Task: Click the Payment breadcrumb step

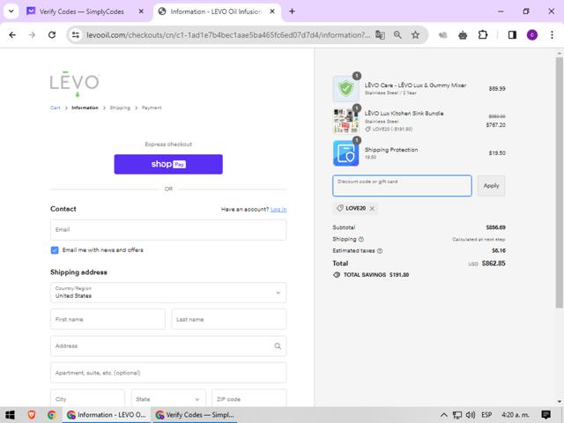Action: pos(152,108)
